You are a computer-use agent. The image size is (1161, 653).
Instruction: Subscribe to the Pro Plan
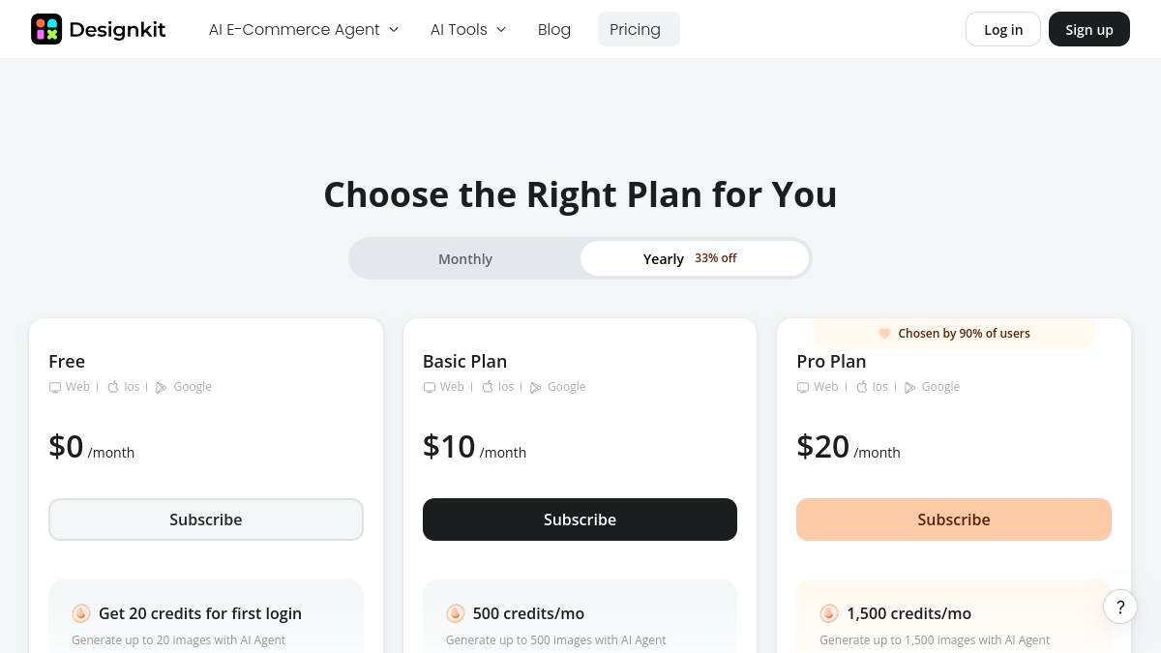click(954, 519)
